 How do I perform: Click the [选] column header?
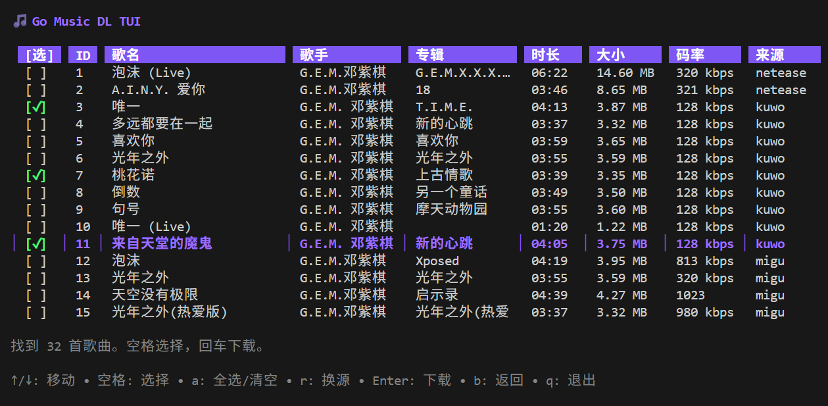[39, 55]
